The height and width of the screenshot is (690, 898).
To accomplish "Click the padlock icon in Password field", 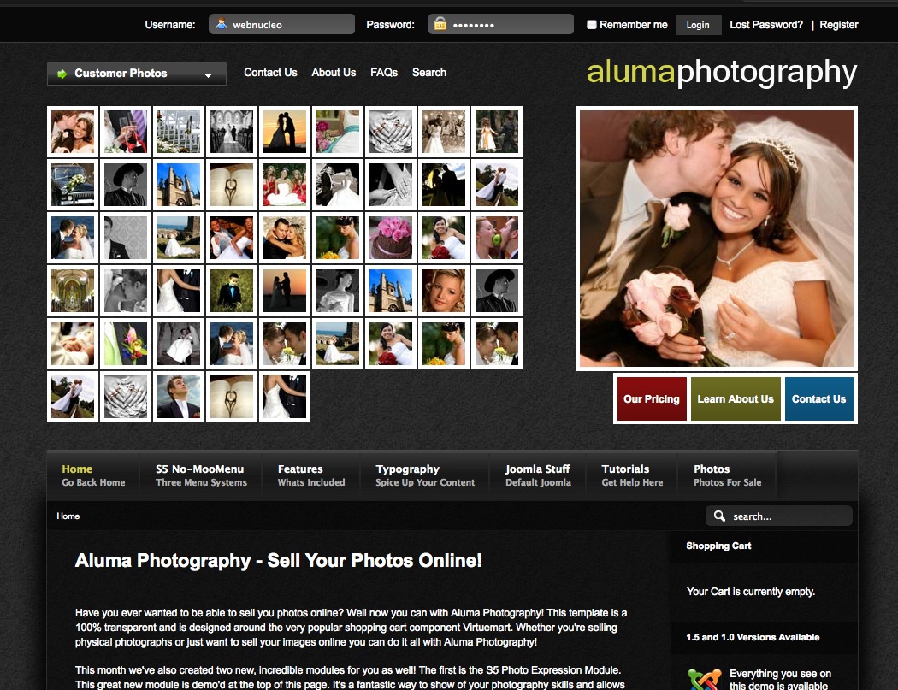I will coord(440,25).
